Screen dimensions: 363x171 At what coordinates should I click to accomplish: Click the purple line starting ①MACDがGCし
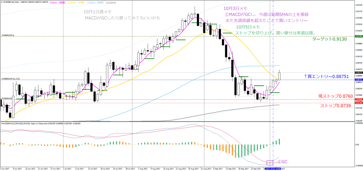point(267,14)
